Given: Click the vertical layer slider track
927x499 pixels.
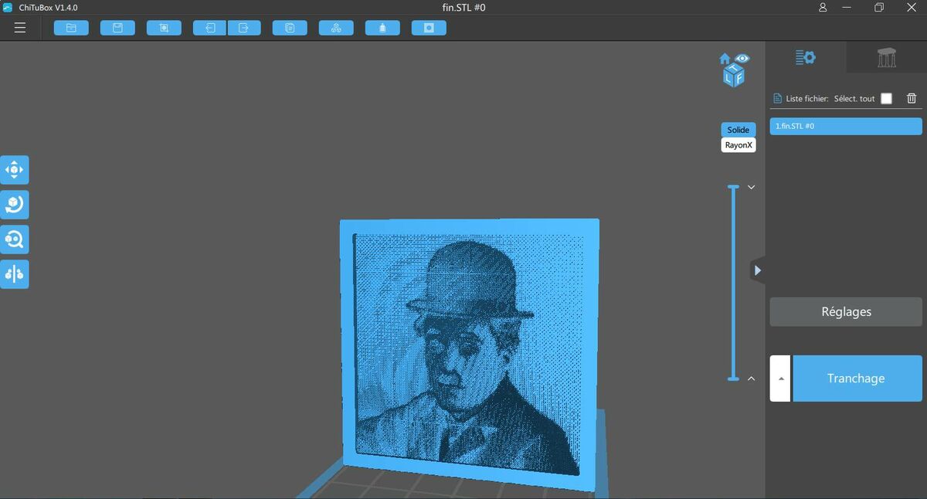Looking at the screenshot, I should pos(733,283).
